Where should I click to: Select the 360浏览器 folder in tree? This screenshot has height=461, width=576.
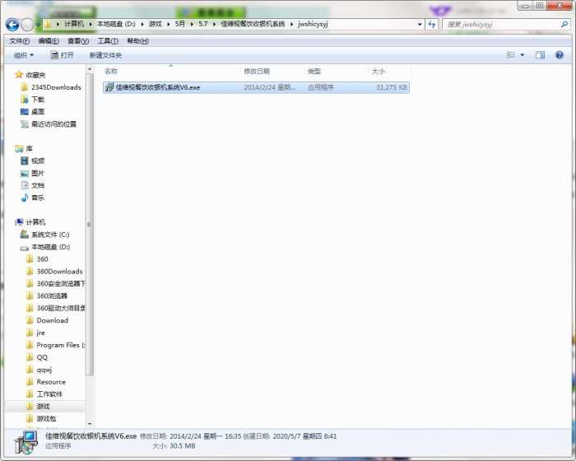click(x=52, y=296)
